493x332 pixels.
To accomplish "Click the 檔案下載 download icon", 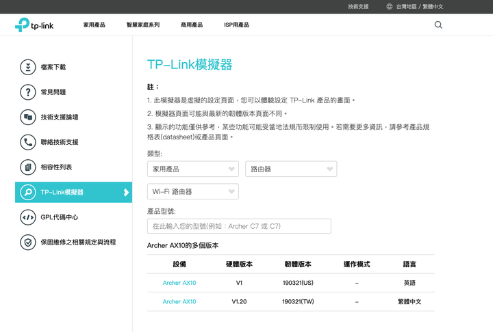I will click(x=28, y=67).
